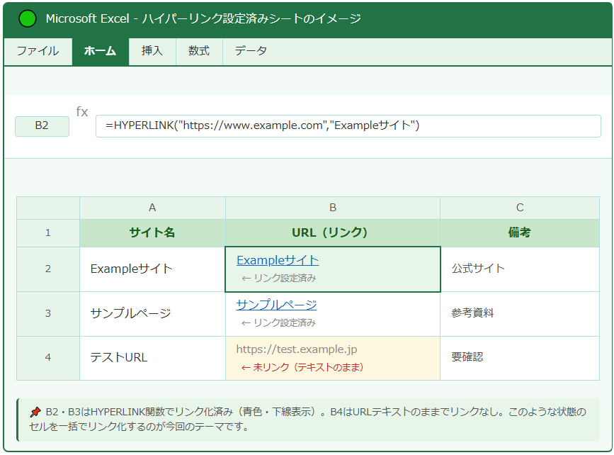
Task: Switch to the ホーム tab
Action: pos(100,51)
